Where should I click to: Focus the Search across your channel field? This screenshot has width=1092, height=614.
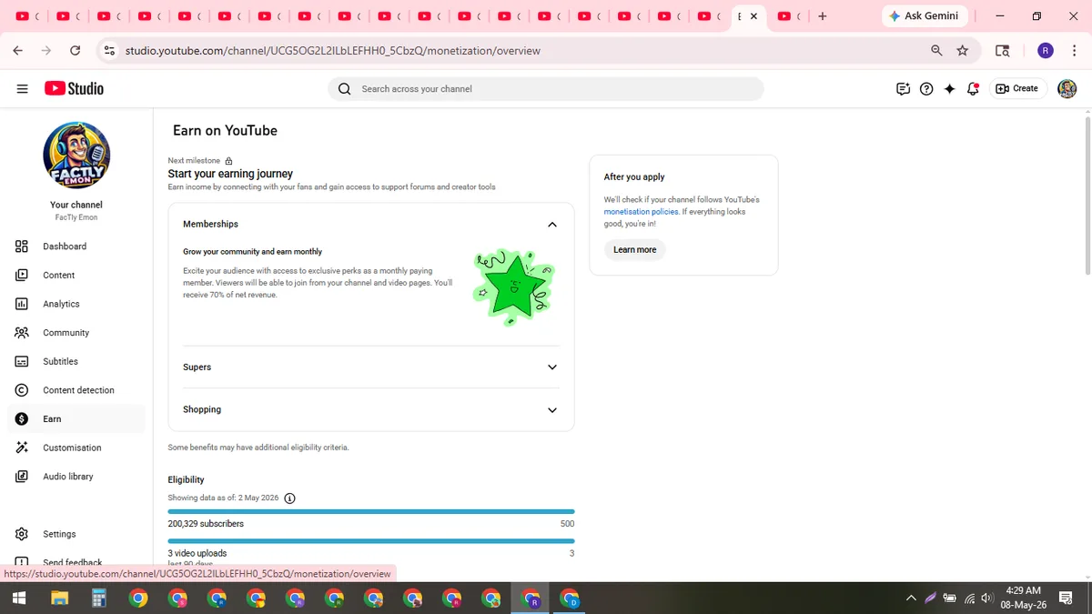click(x=546, y=88)
